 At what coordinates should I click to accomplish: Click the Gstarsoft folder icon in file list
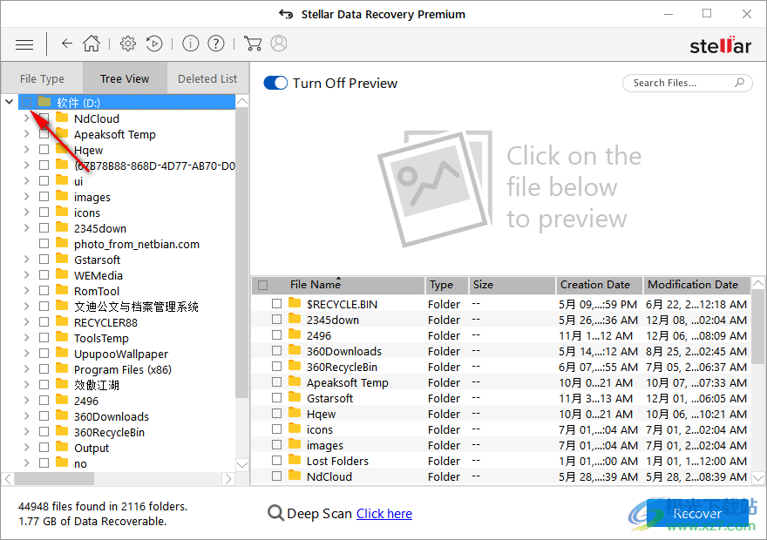tap(295, 397)
